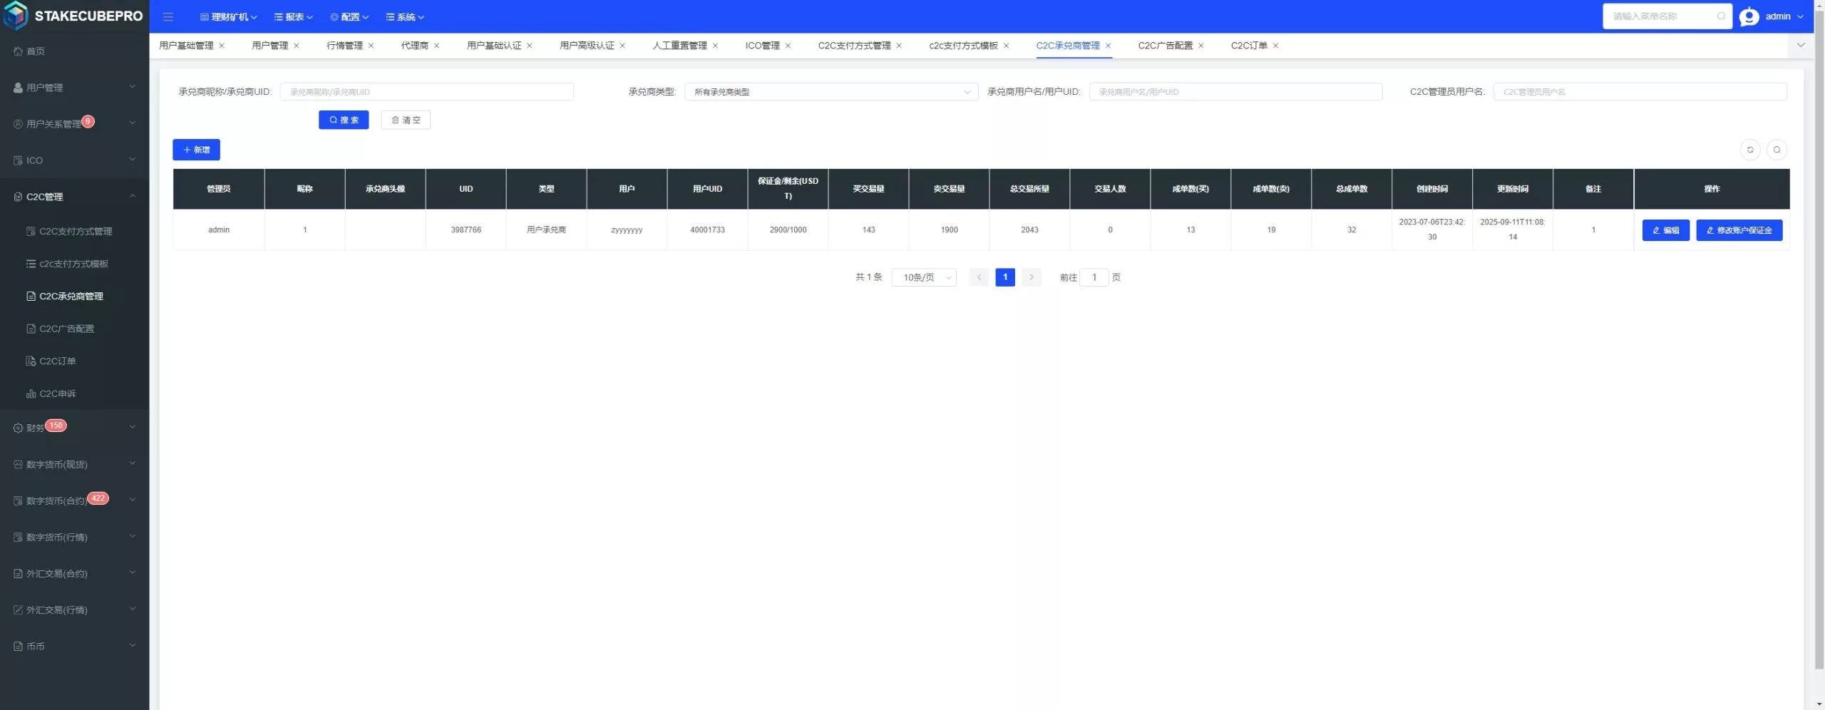Close the 行情管理 tab

(371, 46)
